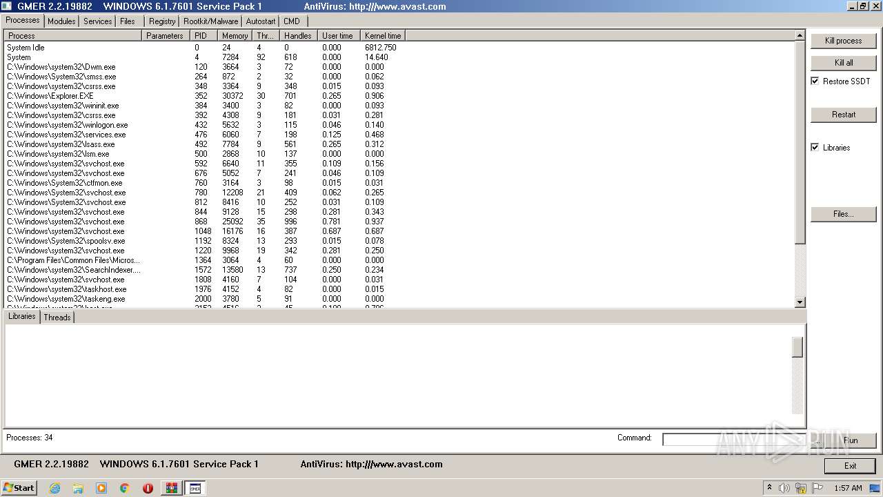Open the Rootkit/Malware tab

click(210, 21)
